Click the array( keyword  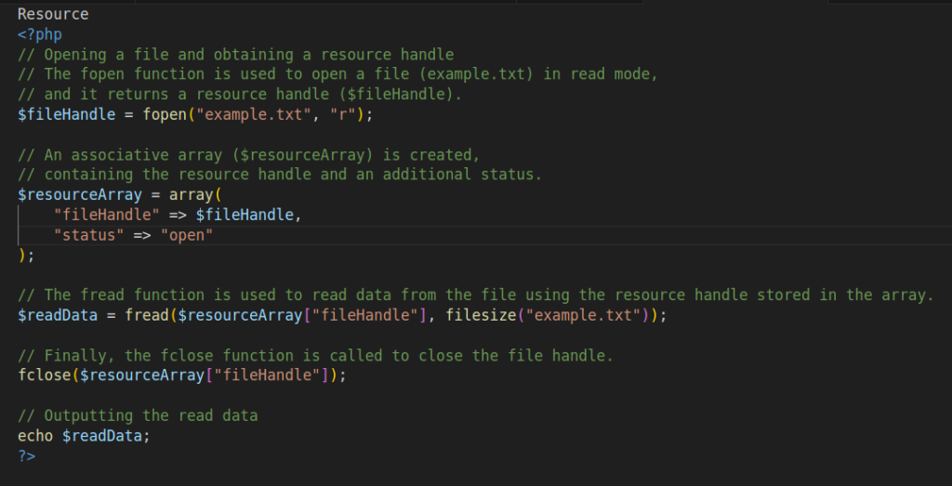pos(195,195)
